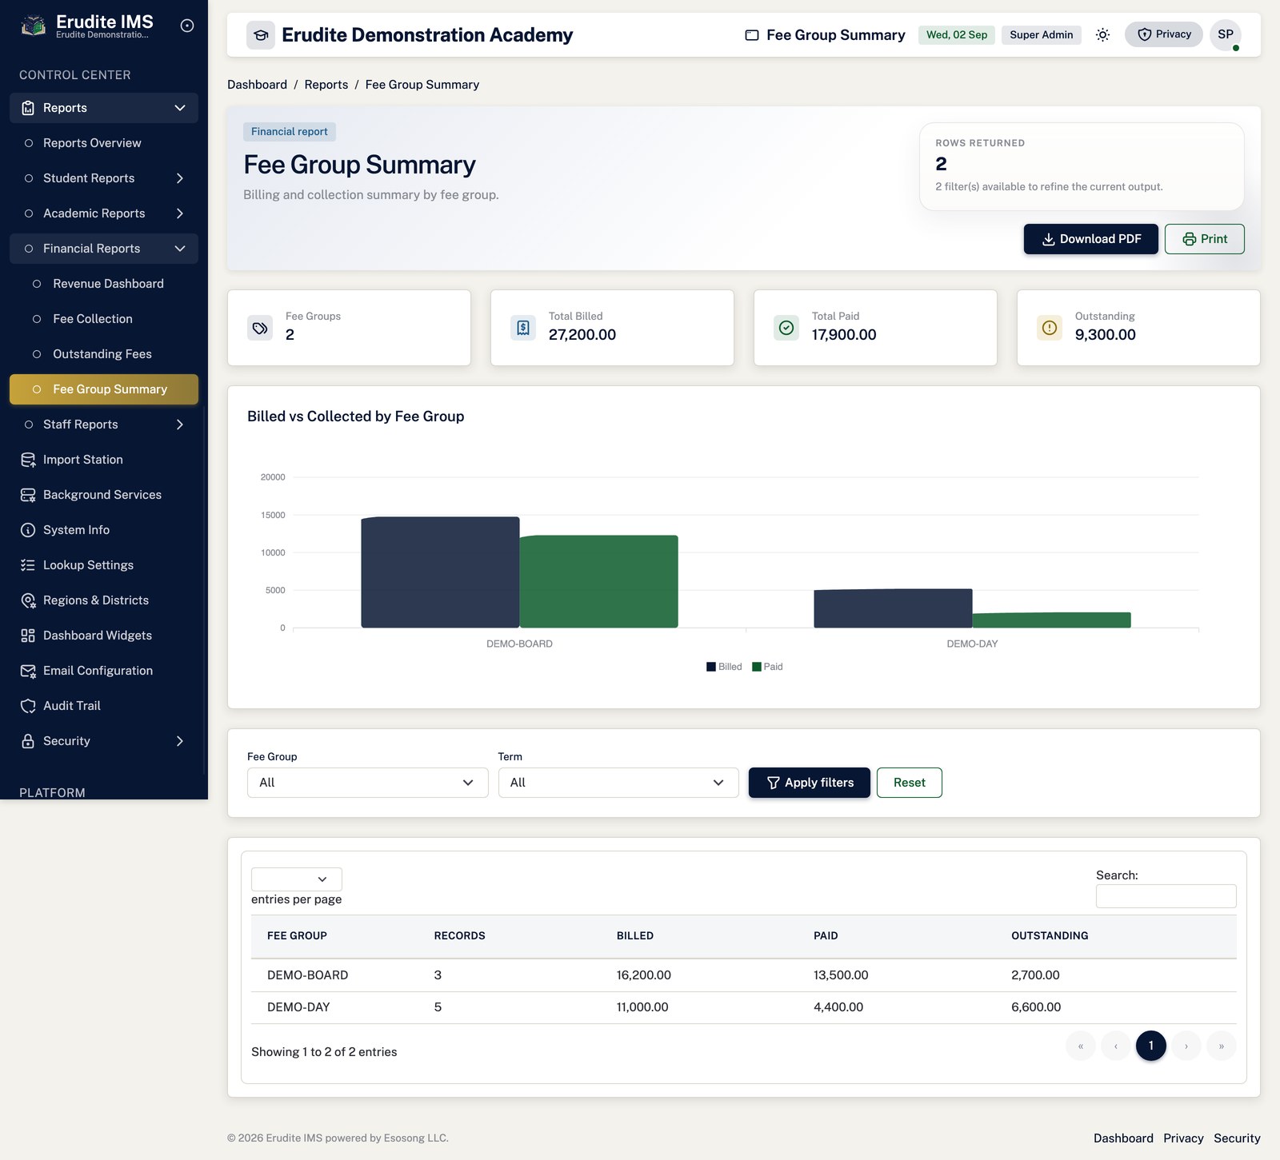This screenshot has height=1160, width=1280.
Task: Open Outstanding Fees menu item
Action: [x=104, y=354]
